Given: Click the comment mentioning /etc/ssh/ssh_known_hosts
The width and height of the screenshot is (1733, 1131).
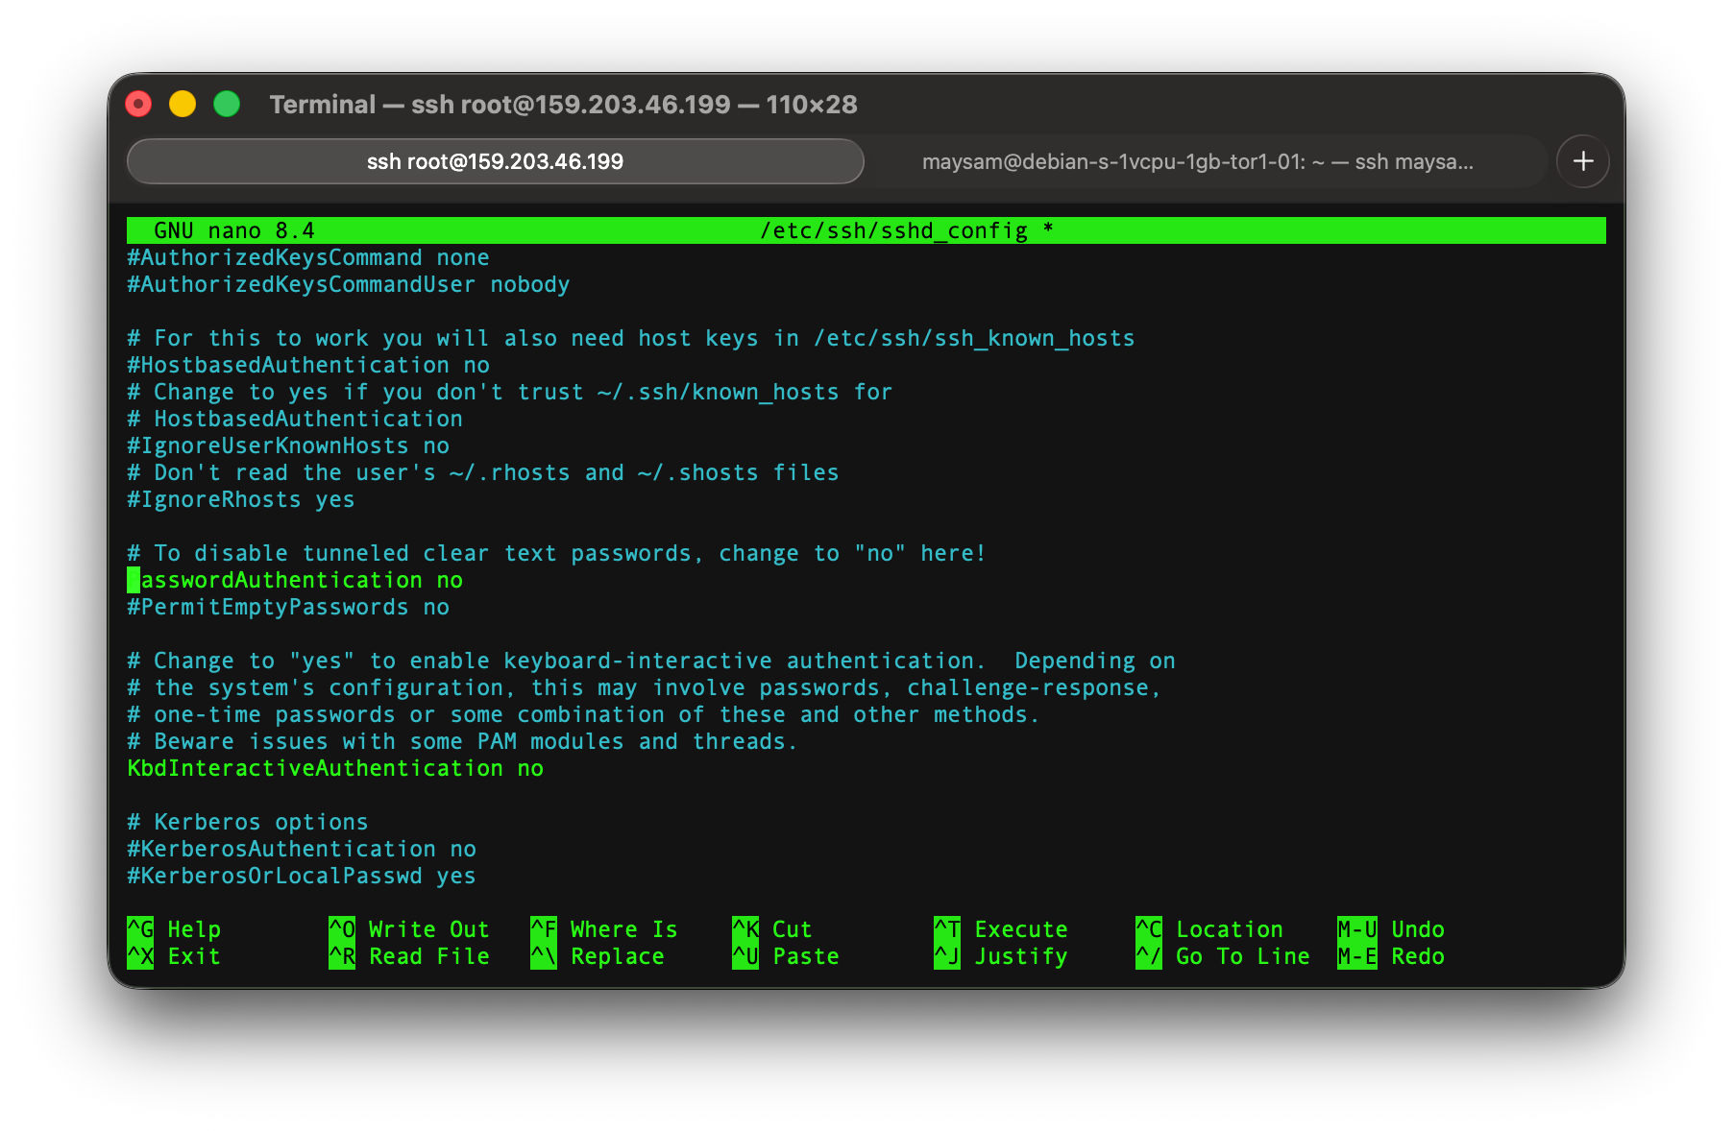Looking at the screenshot, I should tap(631, 338).
